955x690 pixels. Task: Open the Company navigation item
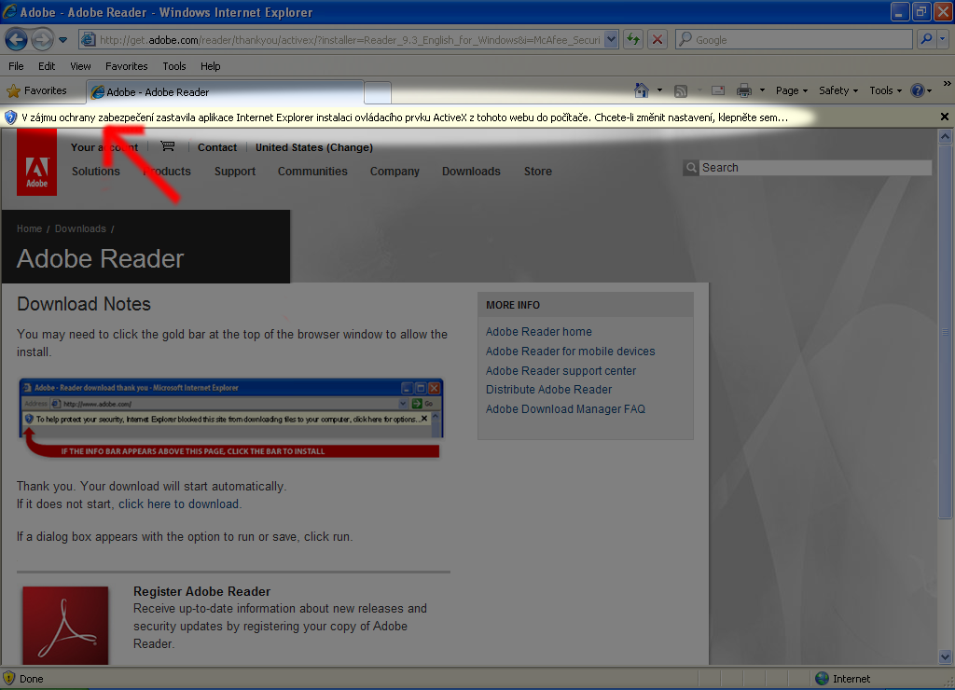click(394, 172)
